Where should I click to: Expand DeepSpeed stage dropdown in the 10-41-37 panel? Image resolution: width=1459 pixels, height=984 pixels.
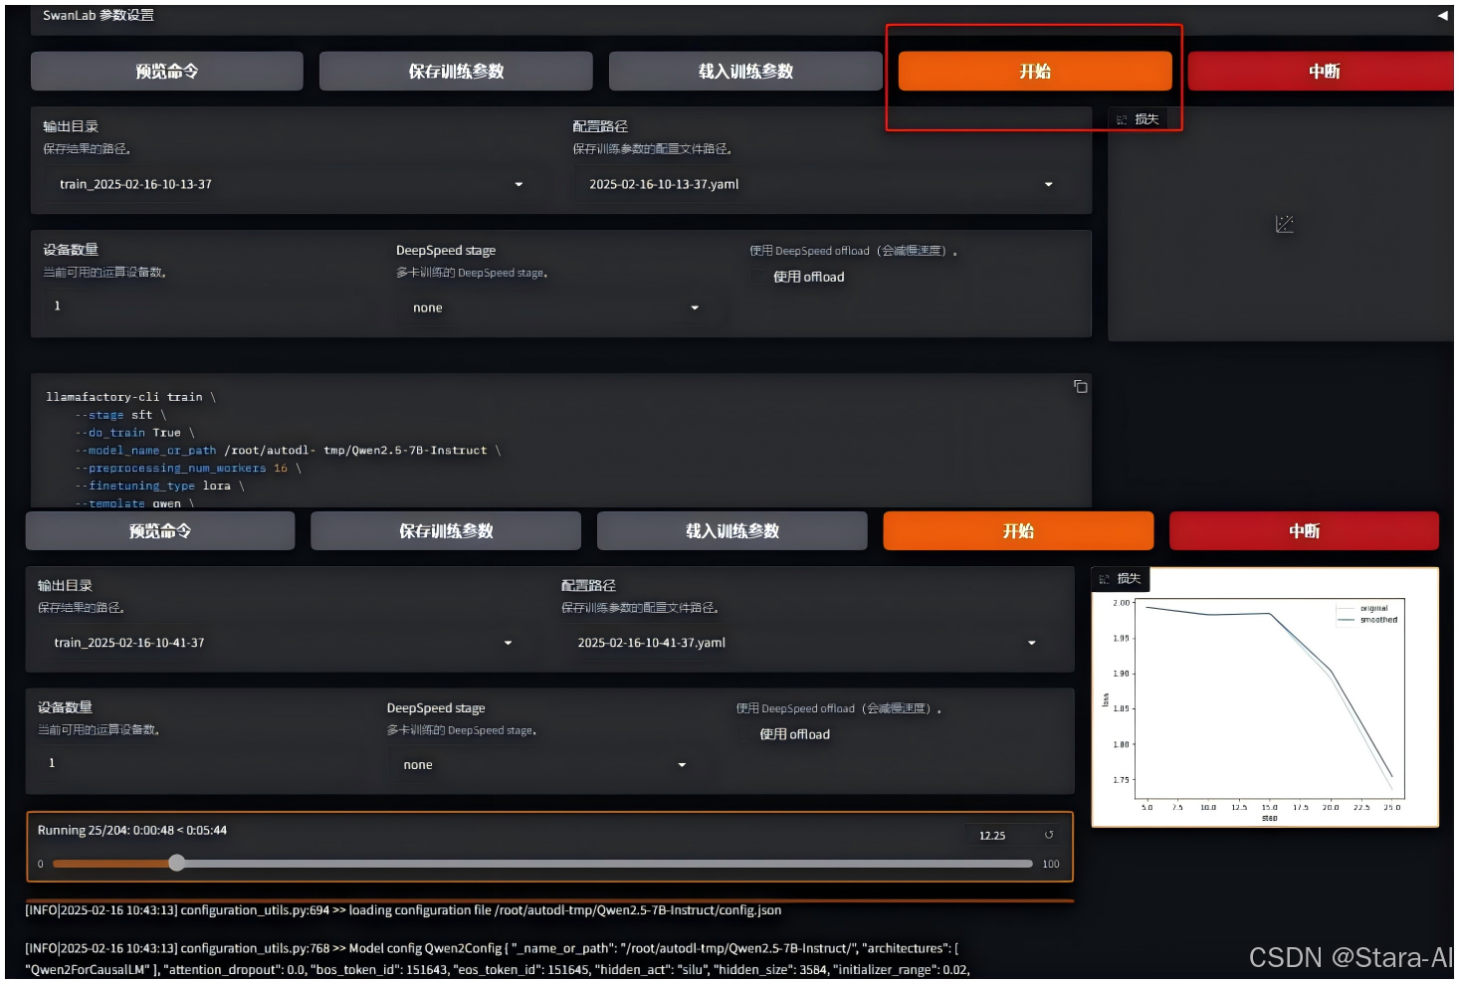click(543, 765)
